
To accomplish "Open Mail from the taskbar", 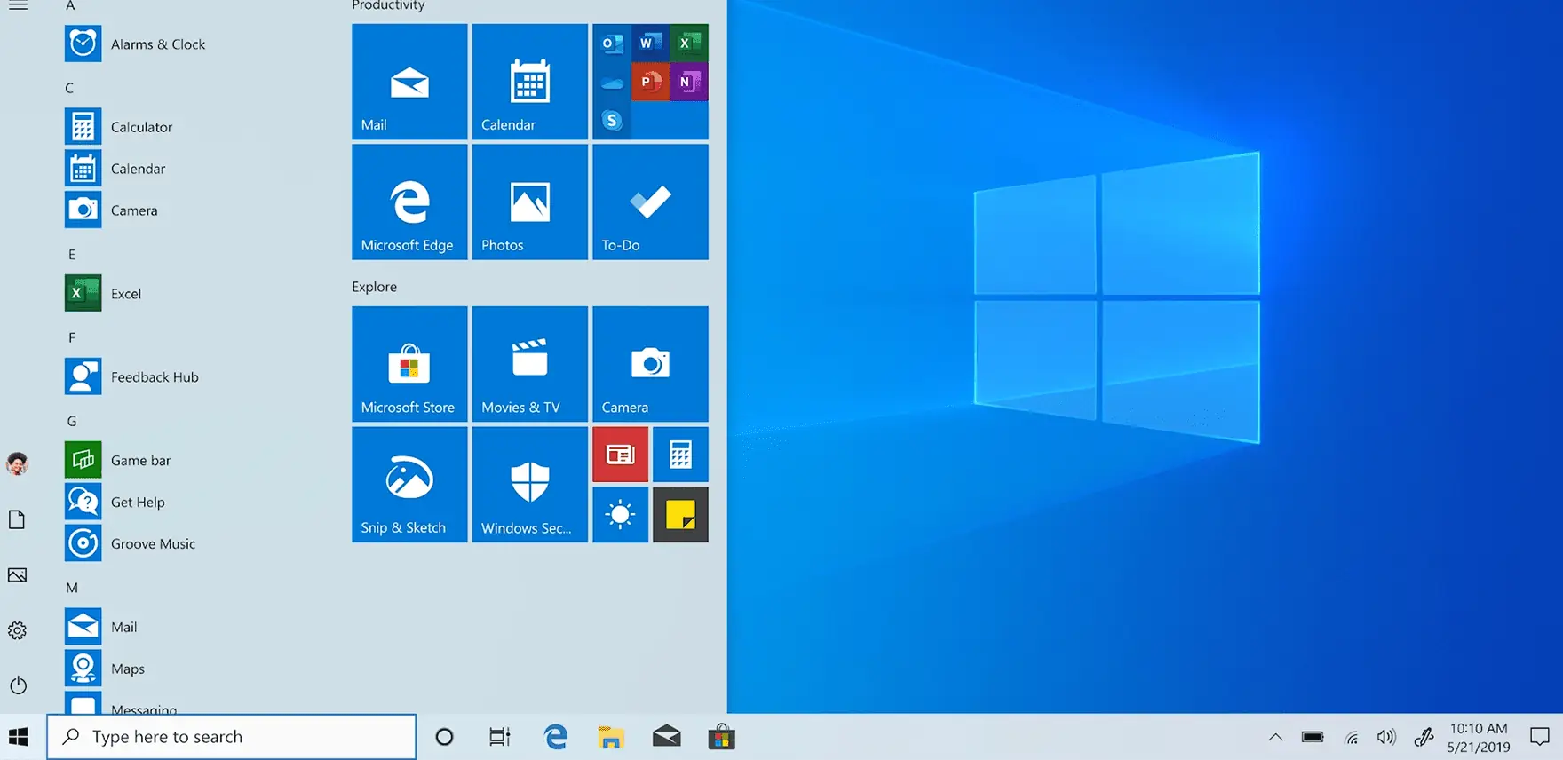I will 666,737.
